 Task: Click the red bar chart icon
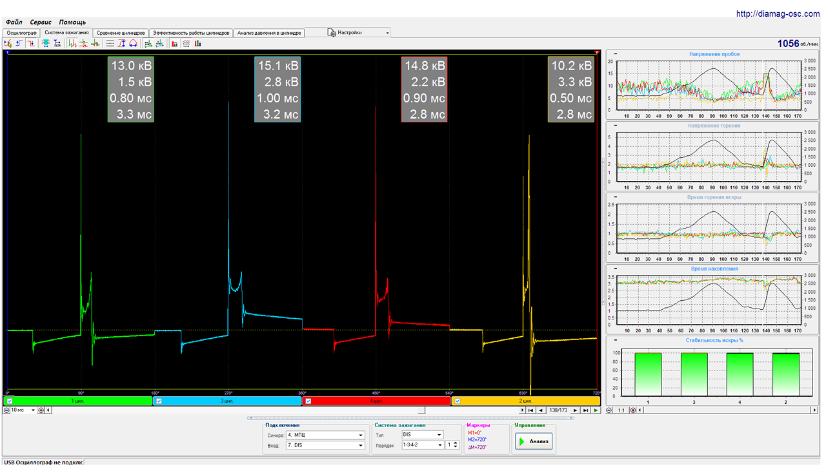[x=174, y=43]
